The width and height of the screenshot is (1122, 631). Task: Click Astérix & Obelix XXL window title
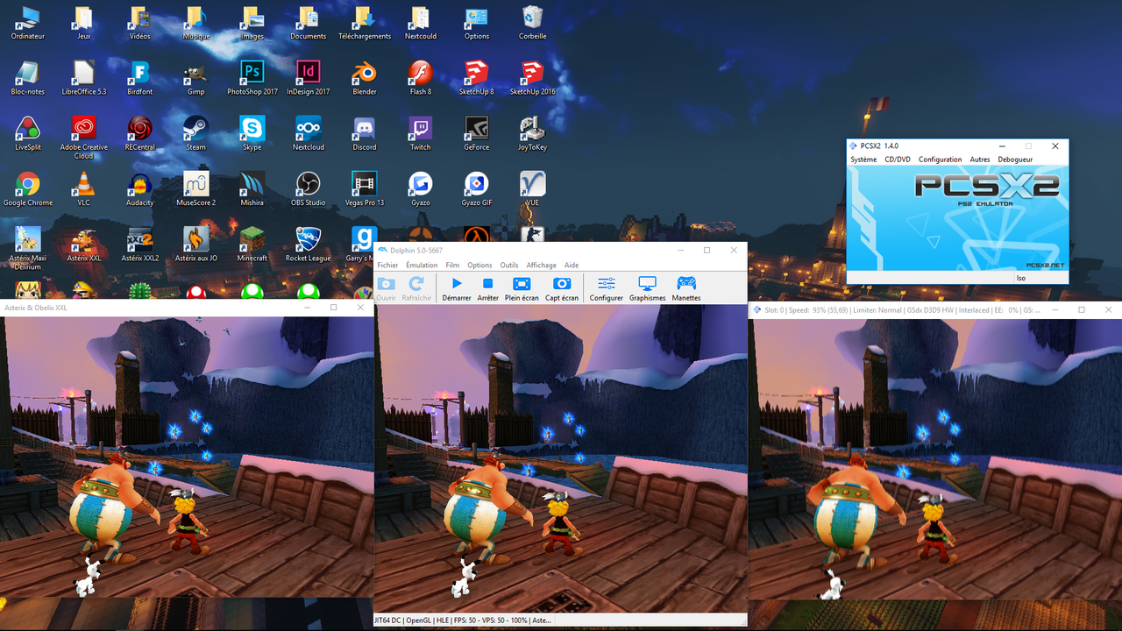pyautogui.click(x=36, y=308)
